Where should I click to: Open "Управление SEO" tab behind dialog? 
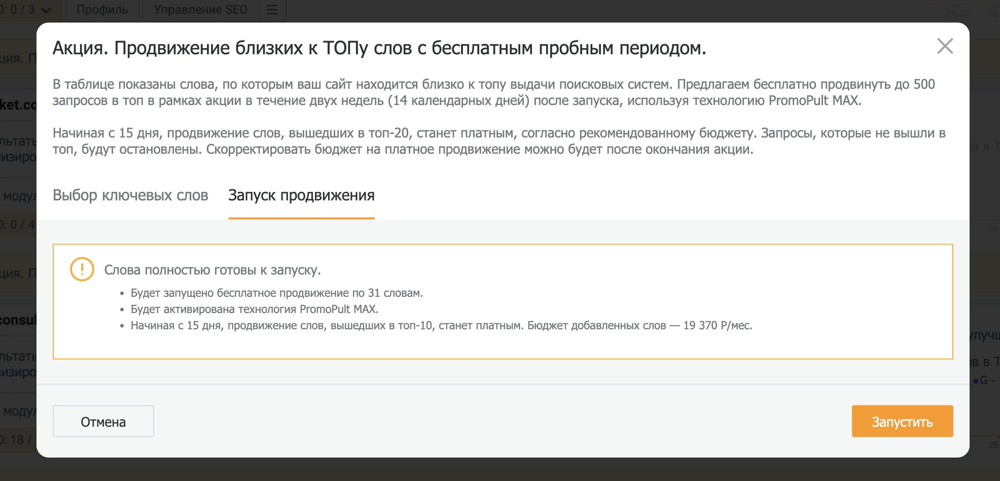pyautogui.click(x=200, y=10)
